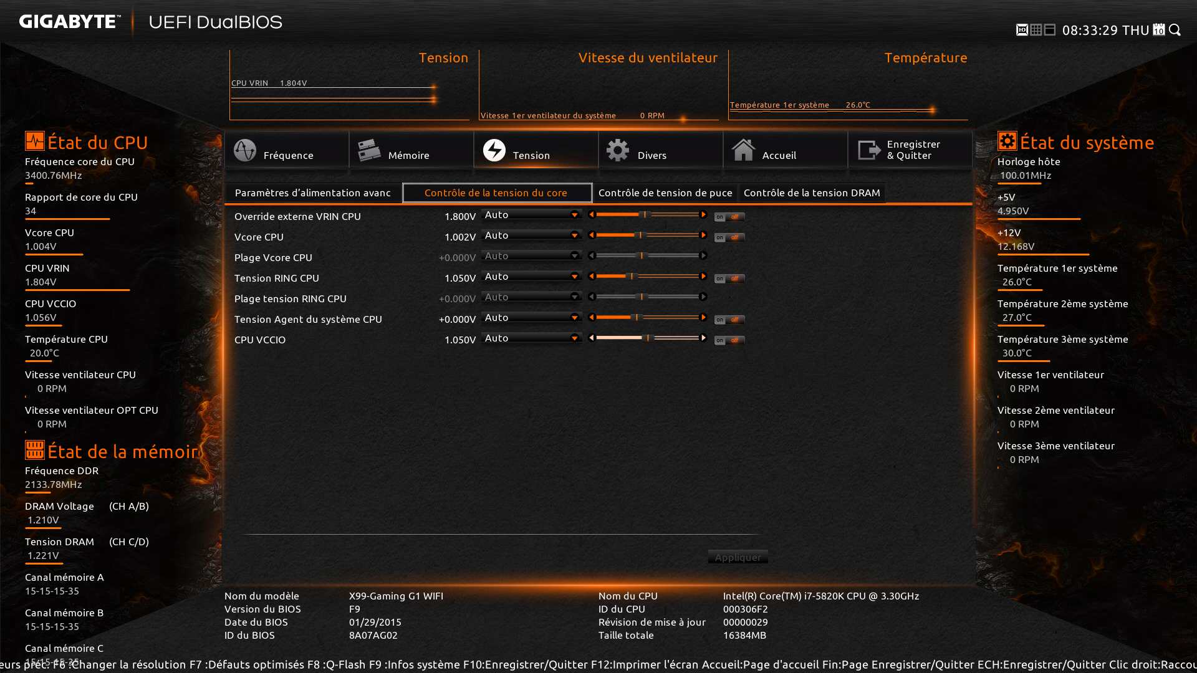This screenshot has height=673, width=1197.
Task: Decrease Override externe VRIN CPU with left arrow
Action: (x=592, y=214)
